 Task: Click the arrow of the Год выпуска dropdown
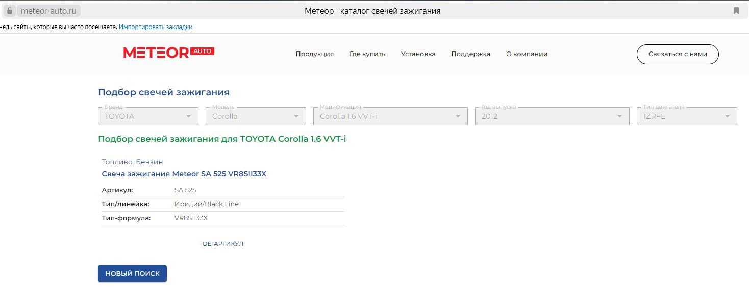[x=620, y=117]
